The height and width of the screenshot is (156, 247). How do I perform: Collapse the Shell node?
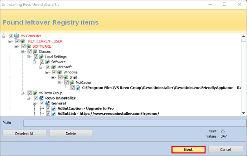pyautogui.click(x=53, y=78)
